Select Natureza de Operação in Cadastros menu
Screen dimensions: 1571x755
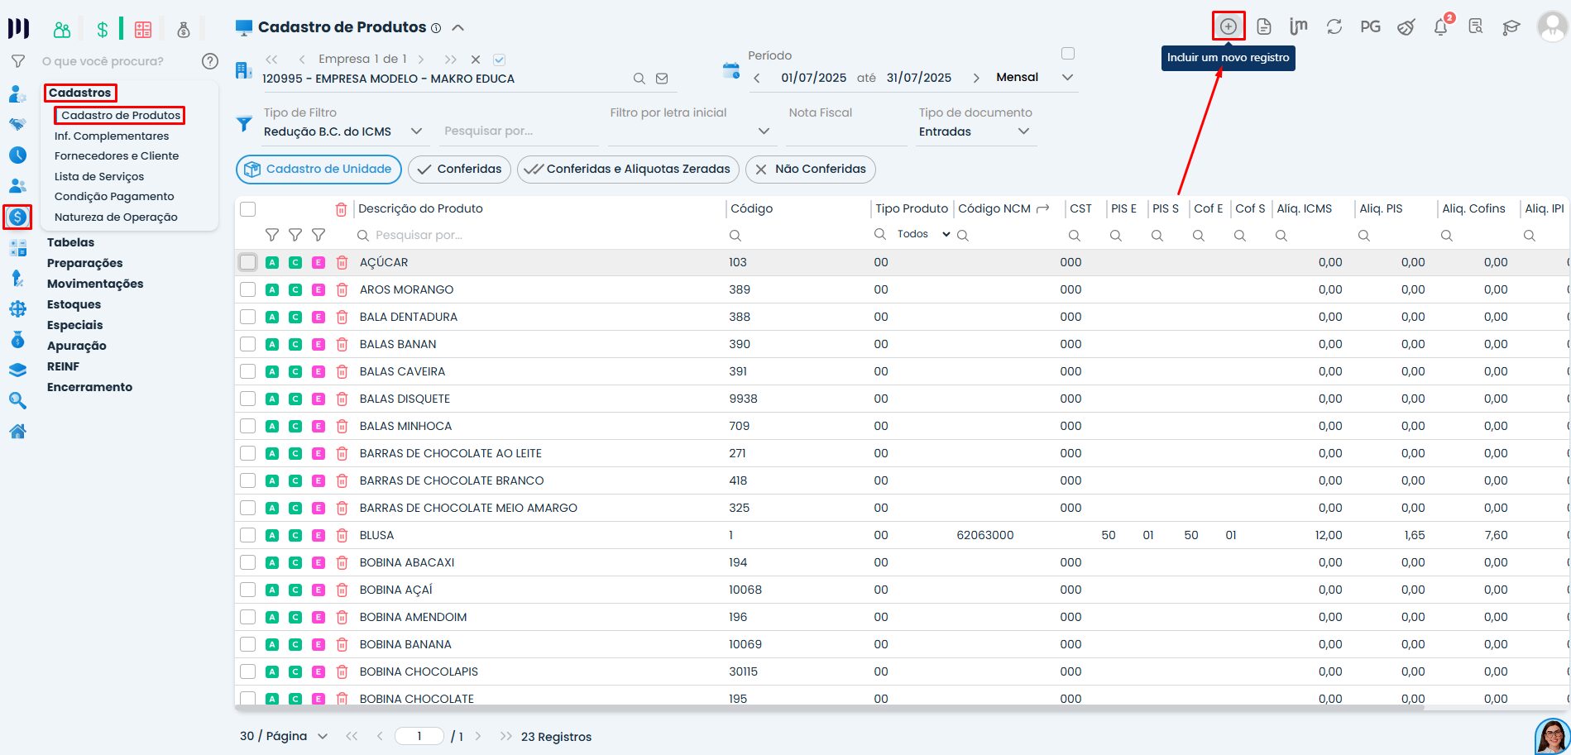tap(116, 217)
